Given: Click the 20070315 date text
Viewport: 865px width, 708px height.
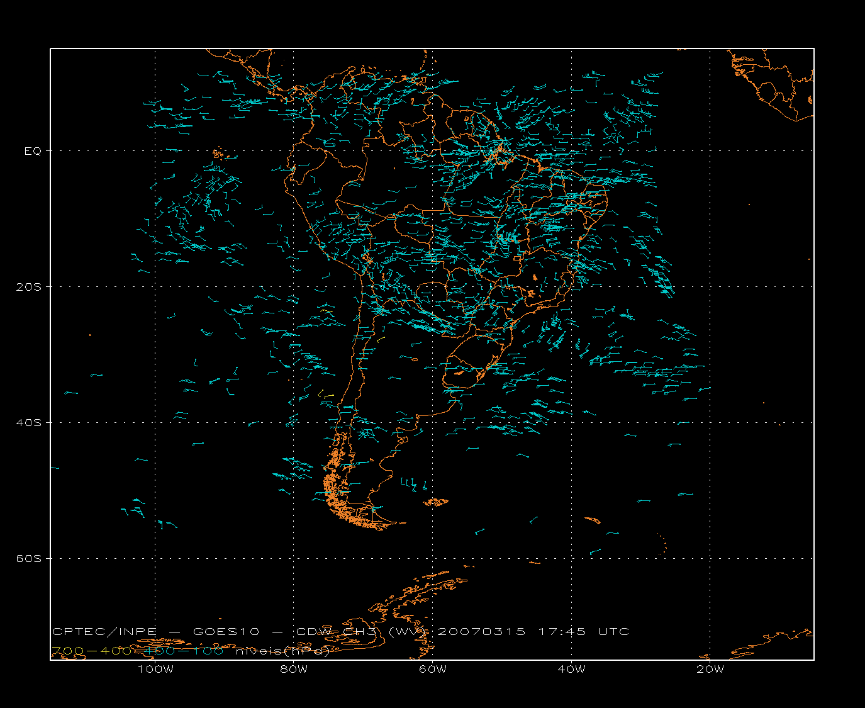Looking at the screenshot, I should 481,631.
